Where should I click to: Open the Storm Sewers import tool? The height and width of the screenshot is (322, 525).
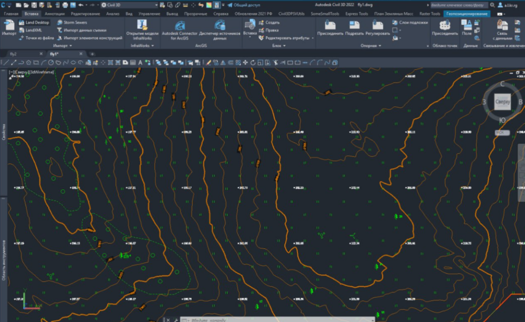pyautogui.click(x=72, y=23)
